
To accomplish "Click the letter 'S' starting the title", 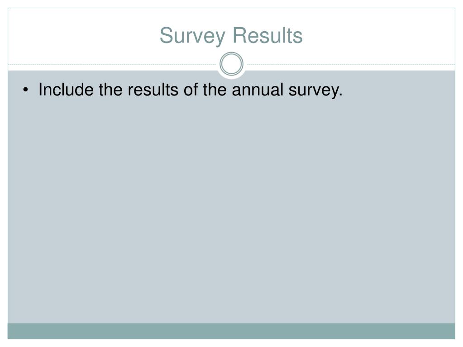I will pyautogui.click(x=166, y=35).
